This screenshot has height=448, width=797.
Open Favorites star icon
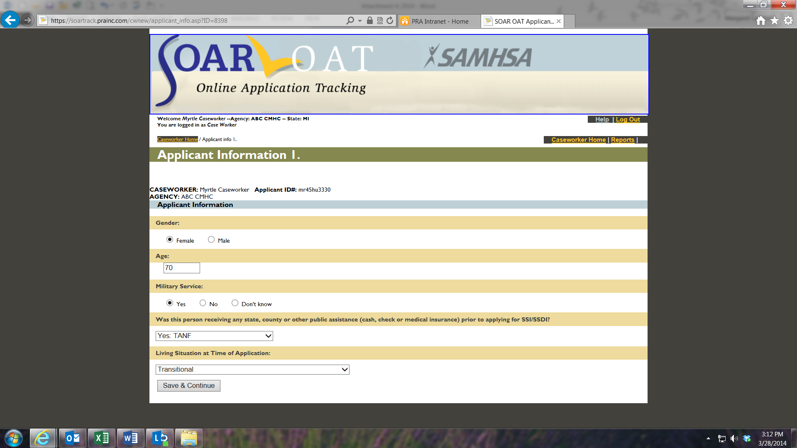click(775, 21)
